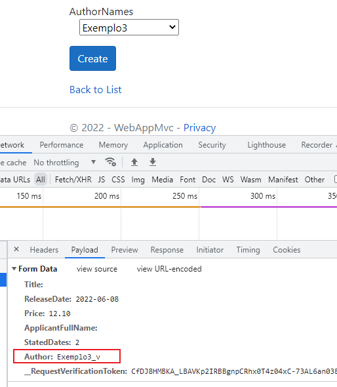The width and height of the screenshot is (337, 387).
Task: Click view source next to Form Data
Action: (97, 269)
